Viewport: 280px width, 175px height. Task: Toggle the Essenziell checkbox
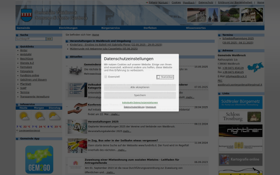pyautogui.click(x=105, y=77)
